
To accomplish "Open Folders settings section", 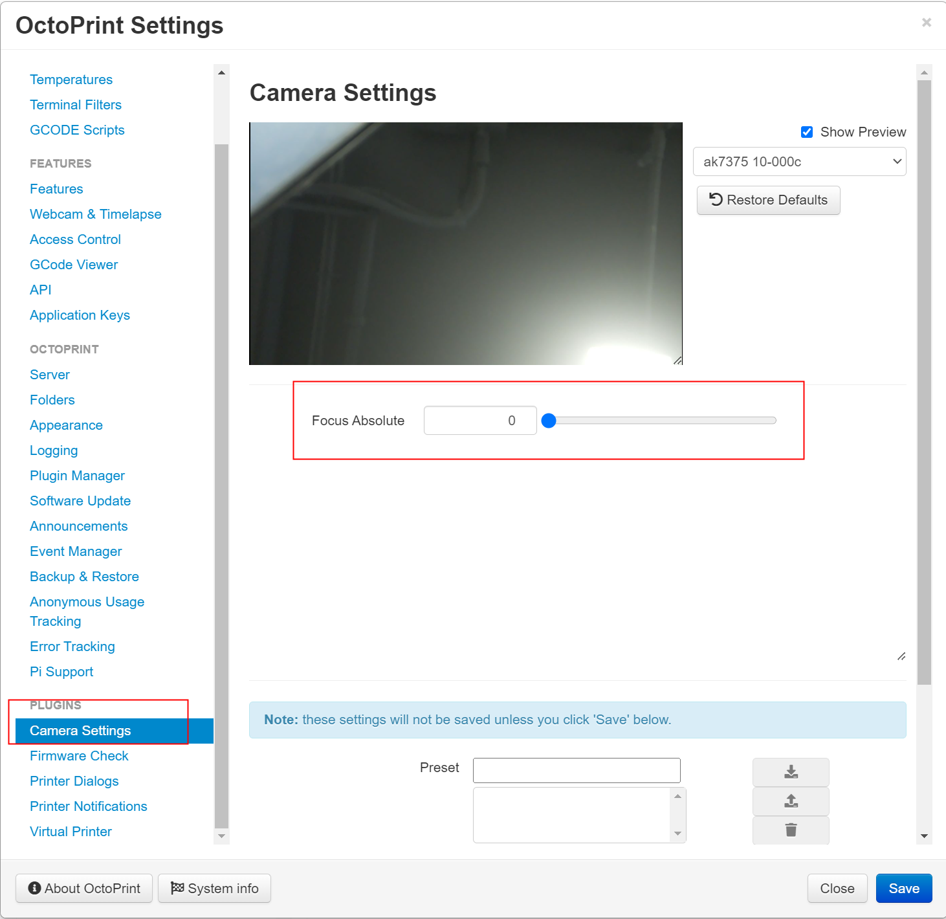I will point(52,400).
